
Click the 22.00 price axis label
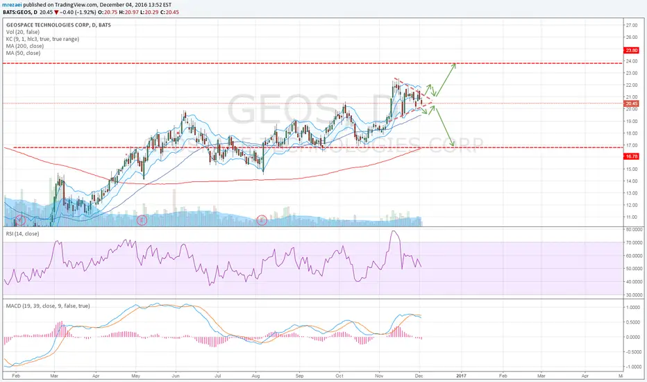pyautogui.click(x=632, y=85)
